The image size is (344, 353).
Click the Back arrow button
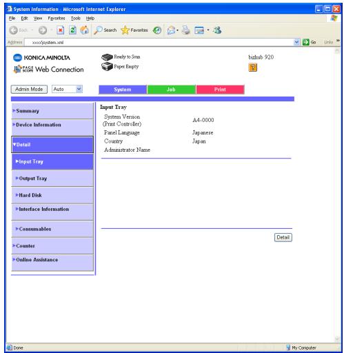[13, 30]
